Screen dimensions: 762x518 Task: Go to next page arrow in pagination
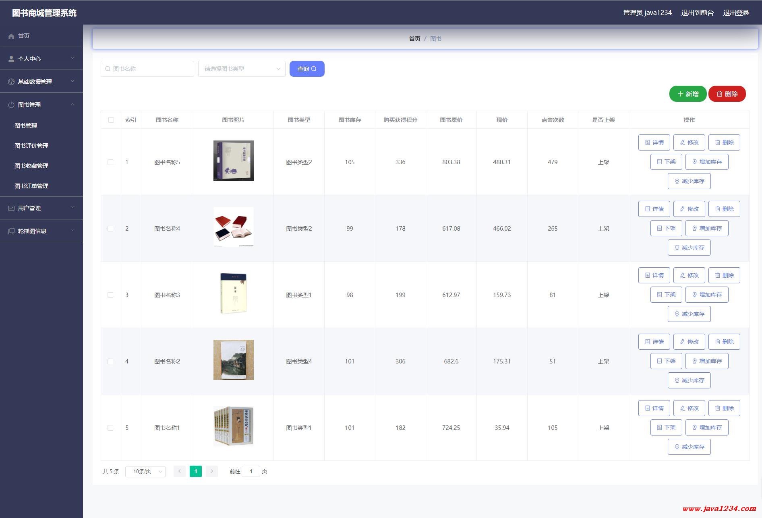212,471
